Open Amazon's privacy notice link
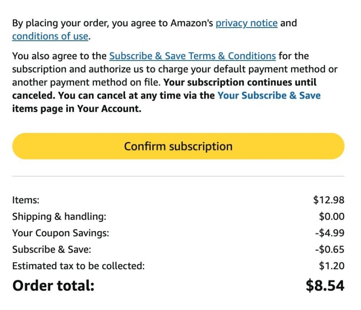This screenshot has width=361, height=310. click(x=247, y=23)
